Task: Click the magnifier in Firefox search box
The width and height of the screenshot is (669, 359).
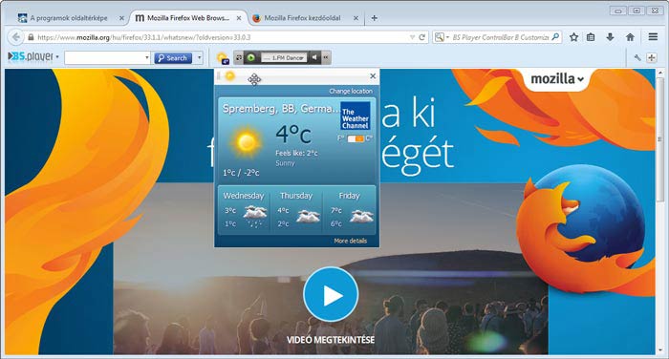Action: (555, 37)
